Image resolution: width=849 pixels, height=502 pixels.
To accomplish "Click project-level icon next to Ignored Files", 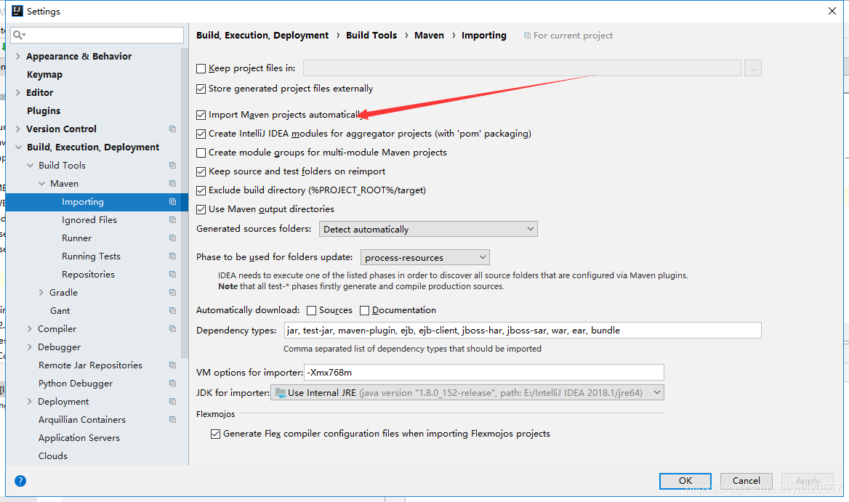I will pyautogui.click(x=173, y=219).
